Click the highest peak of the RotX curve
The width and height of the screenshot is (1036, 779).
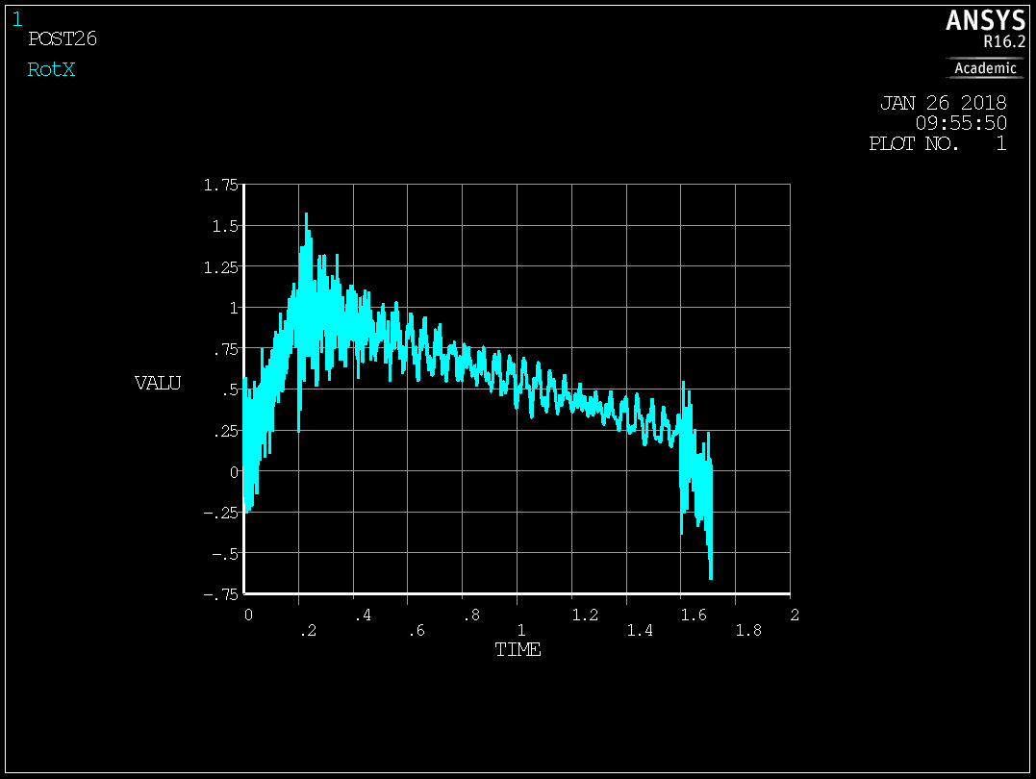point(306,214)
